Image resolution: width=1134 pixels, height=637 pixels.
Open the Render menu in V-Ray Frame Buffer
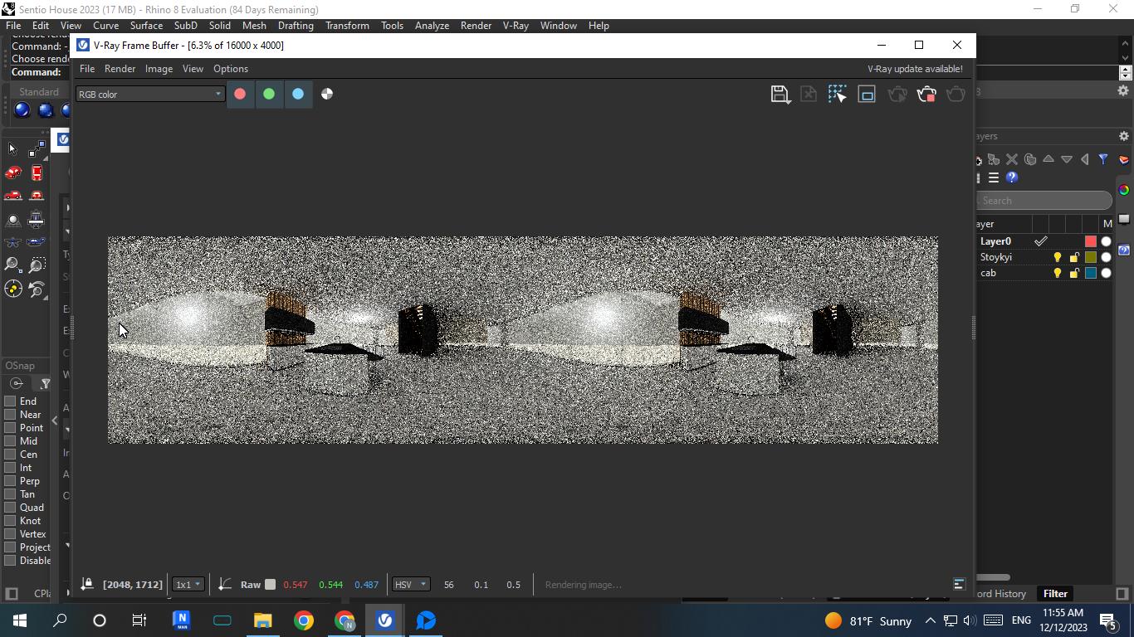[x=120, y=69]
